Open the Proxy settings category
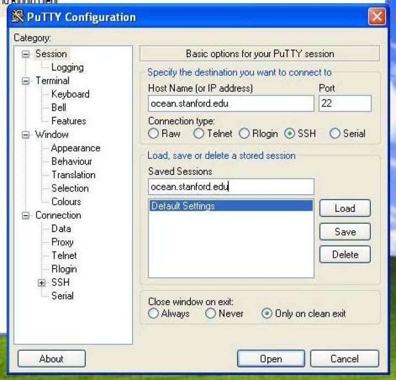Screen dimensions: 396x380 pos(62,242)
